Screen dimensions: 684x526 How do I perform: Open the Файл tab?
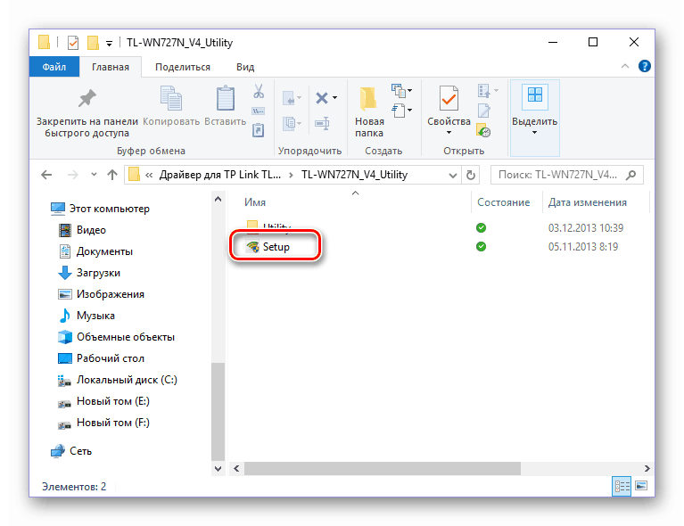pyautogui.click(x=54, y=67)
